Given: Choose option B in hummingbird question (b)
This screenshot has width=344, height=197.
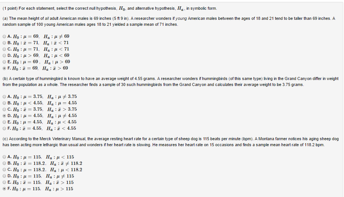Looking at the screenshot, I should [x=4, y=103].
